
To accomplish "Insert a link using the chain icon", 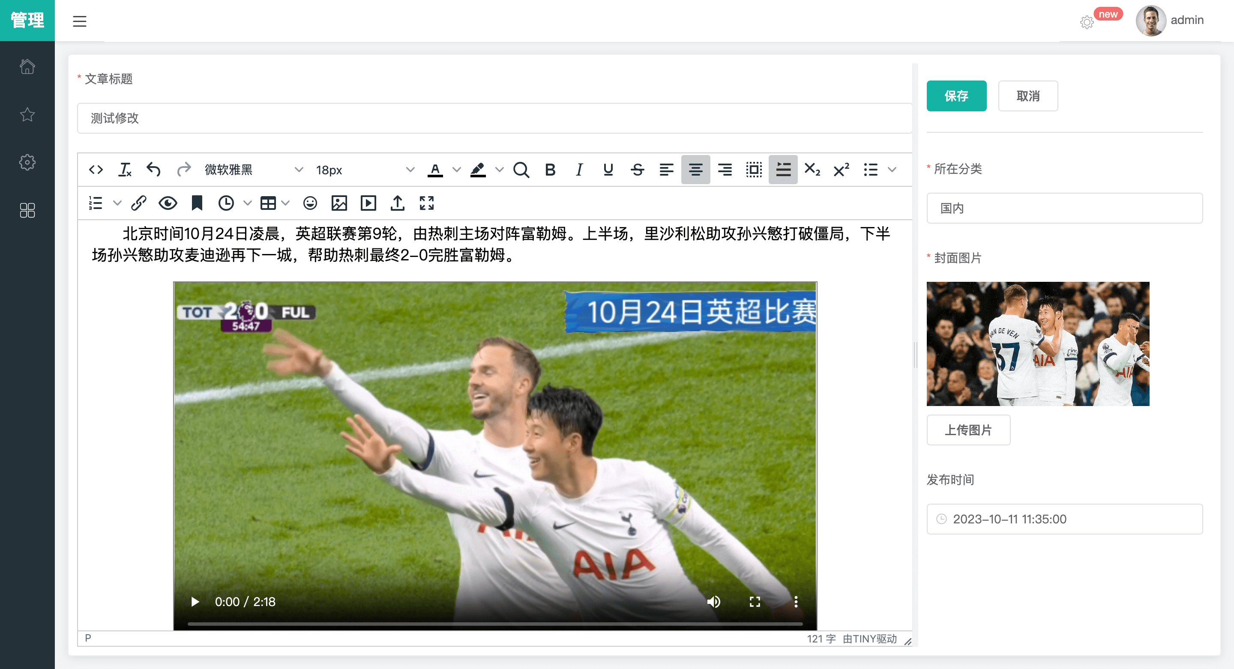I will [138, 203].
